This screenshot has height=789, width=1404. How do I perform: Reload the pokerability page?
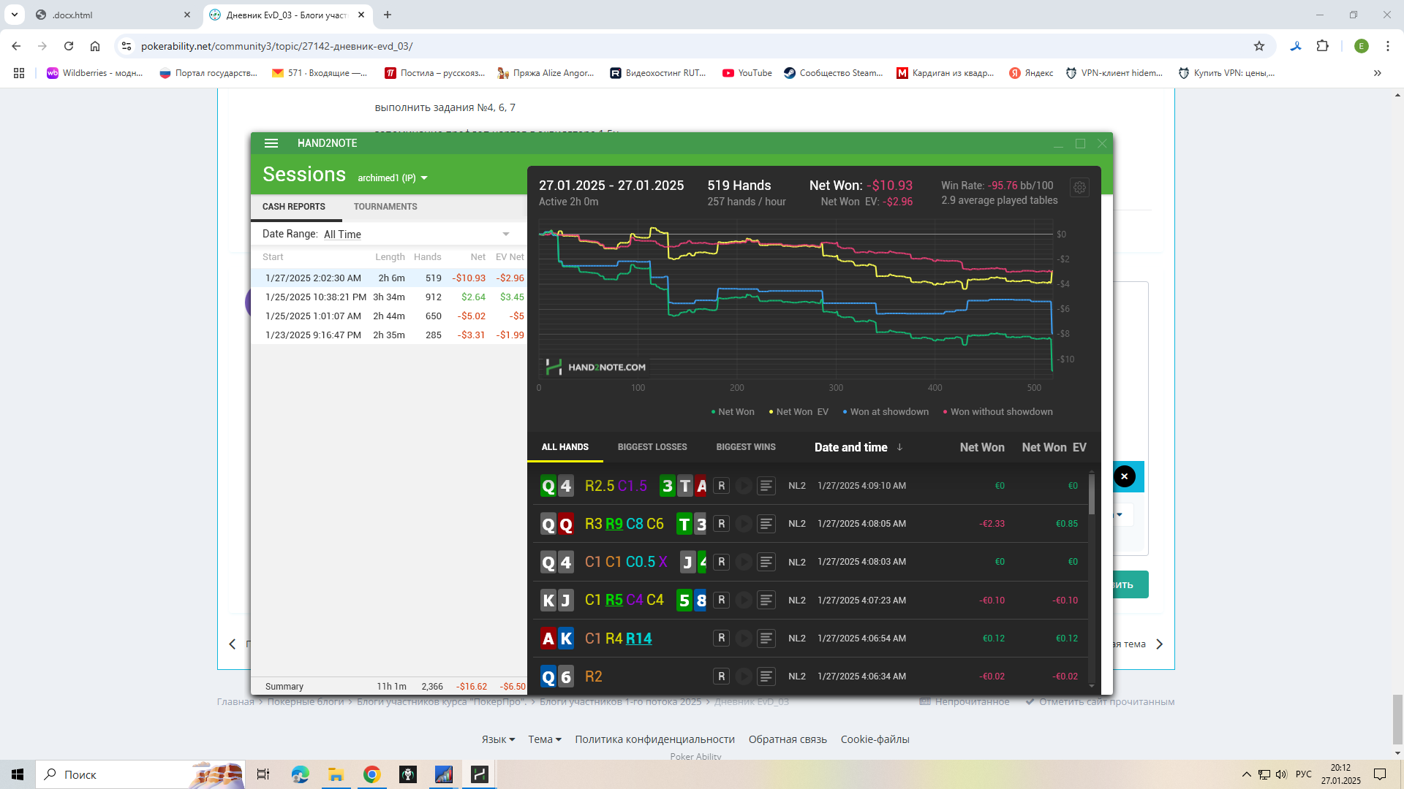[x=69, y=46]
